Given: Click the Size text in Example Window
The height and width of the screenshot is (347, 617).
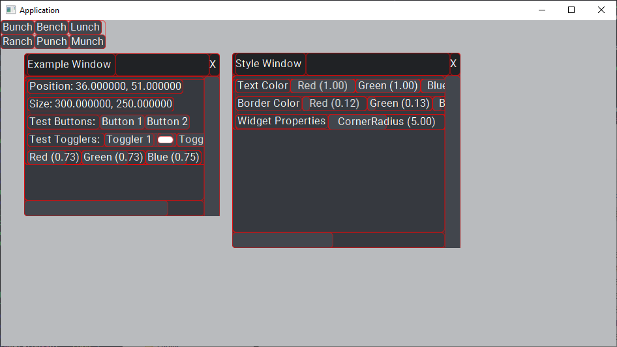Looking at the screenshot, I should click(100, 104).
